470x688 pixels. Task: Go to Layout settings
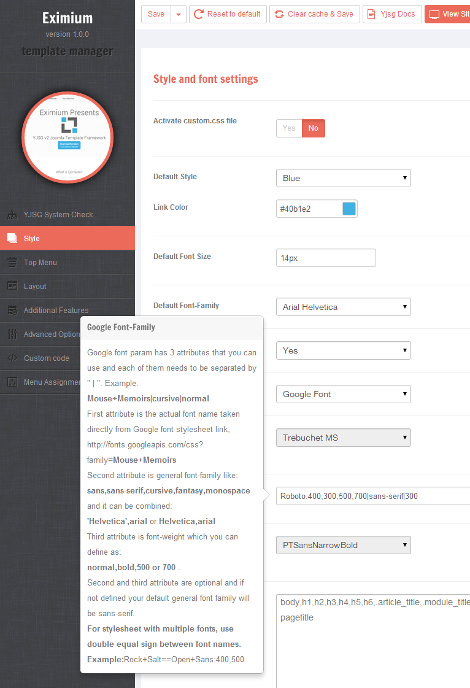click(x=67, y=286)
